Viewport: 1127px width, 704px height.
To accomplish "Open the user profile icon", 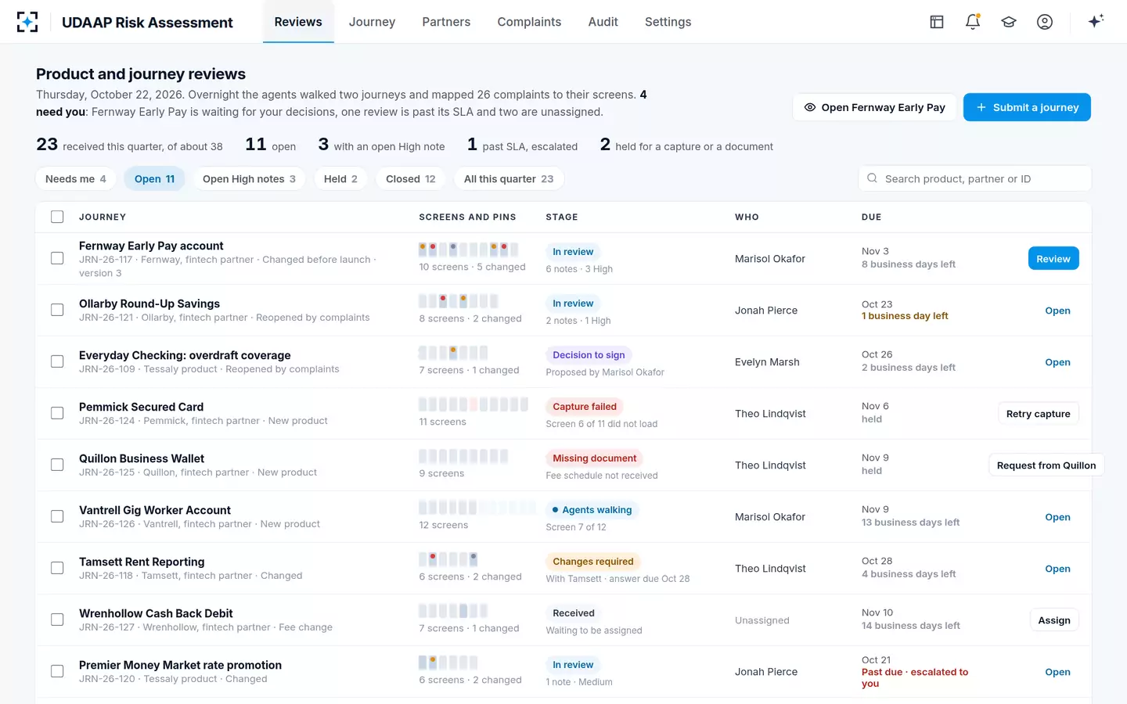I will [x=1045, y=22].
